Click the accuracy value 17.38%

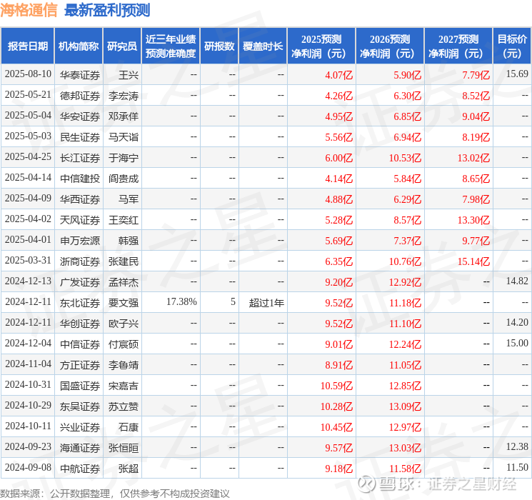point(181,301)
